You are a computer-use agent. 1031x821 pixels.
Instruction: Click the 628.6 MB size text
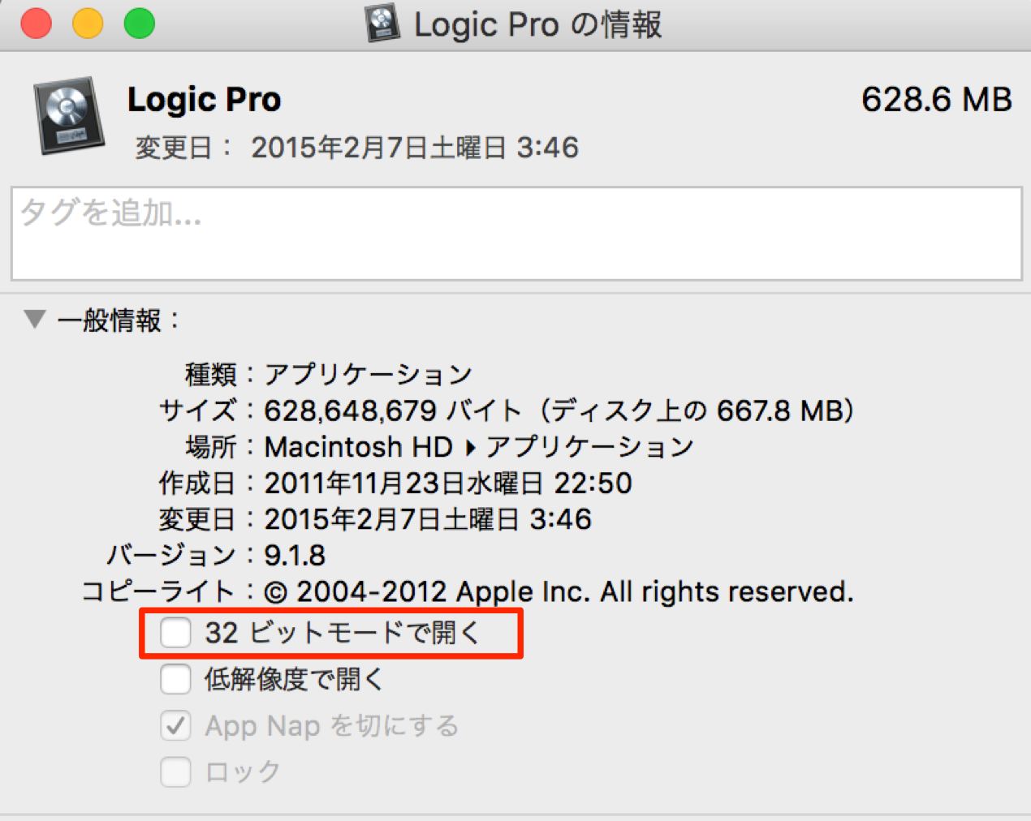pos(937,100)
